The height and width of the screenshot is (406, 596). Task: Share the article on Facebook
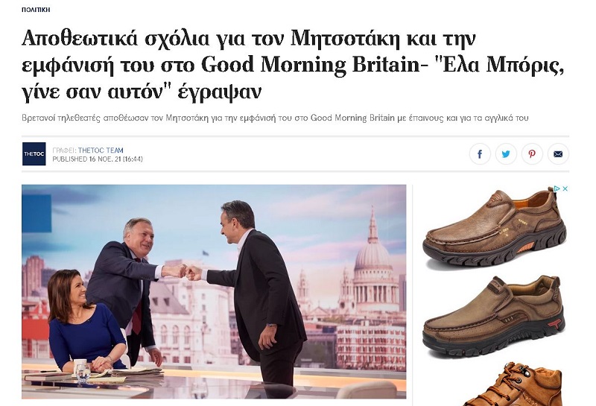tap(480, 154)
